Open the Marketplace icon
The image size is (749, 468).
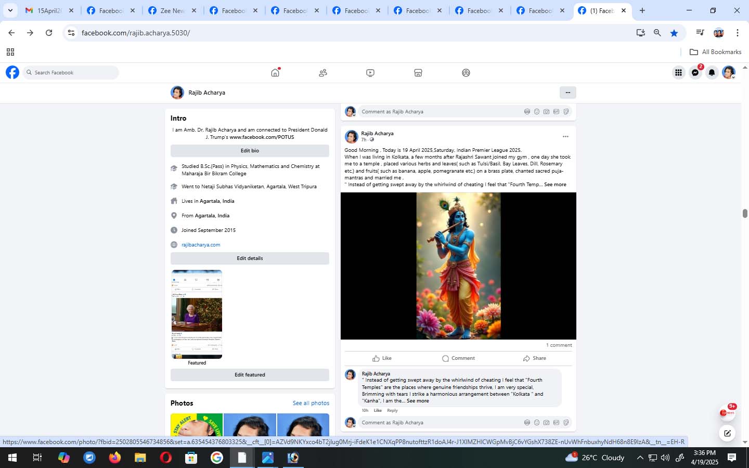[x=418, y=73]
